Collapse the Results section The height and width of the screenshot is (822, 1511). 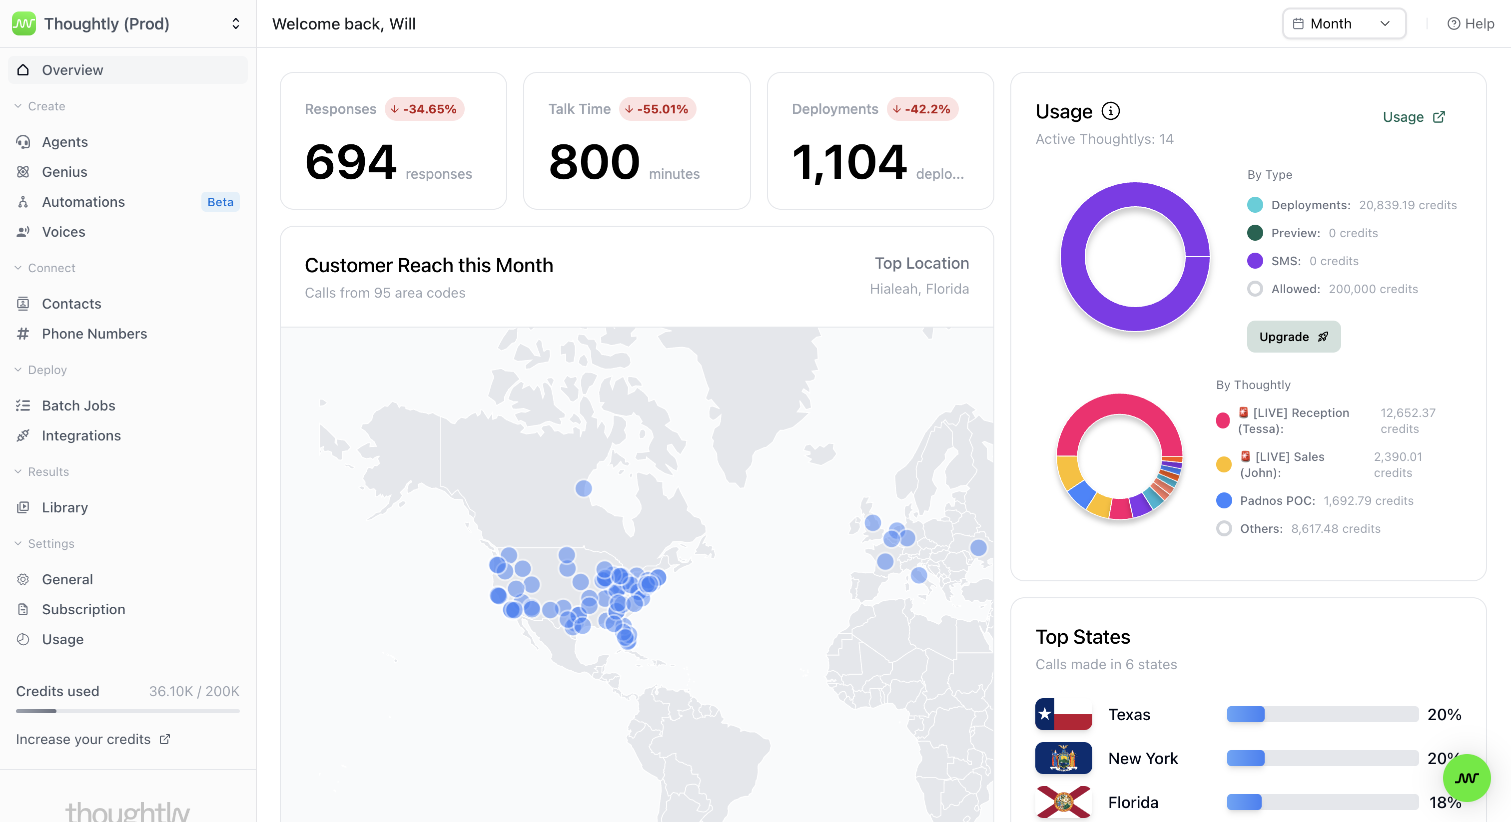point(41,472)
